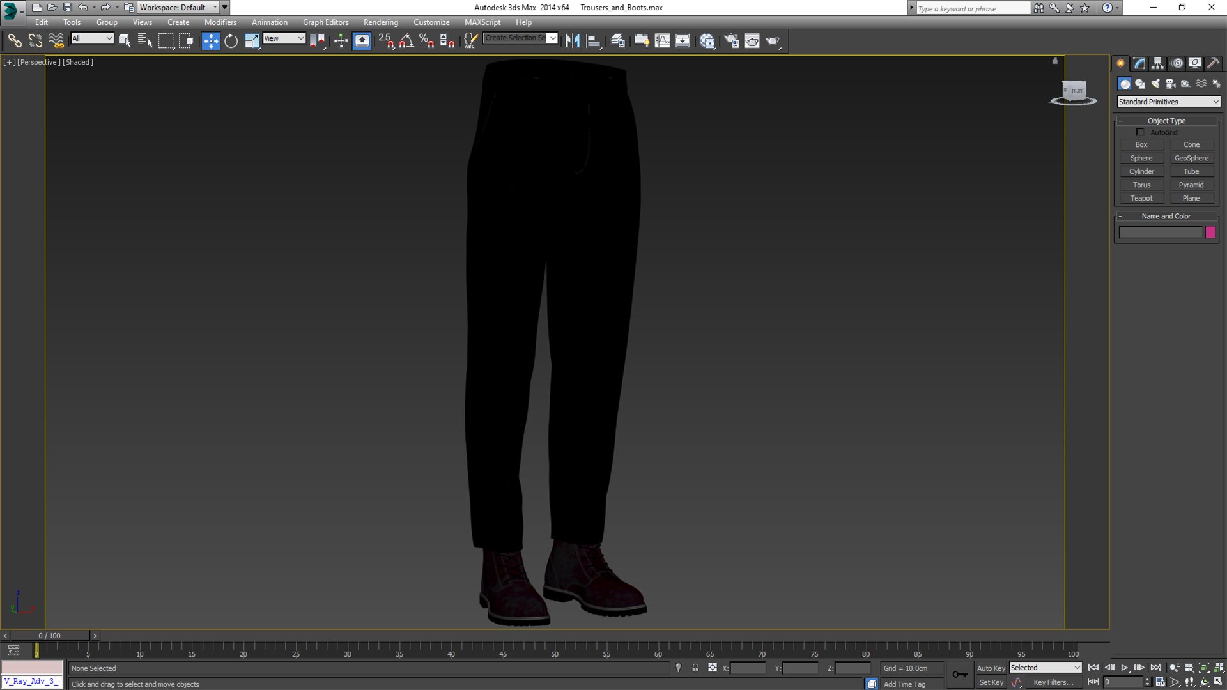Image resolution: width=1227 pixels, height=690 pixels.
Task: Open the Modify panel tab
Action: (x=1139, y=63)
